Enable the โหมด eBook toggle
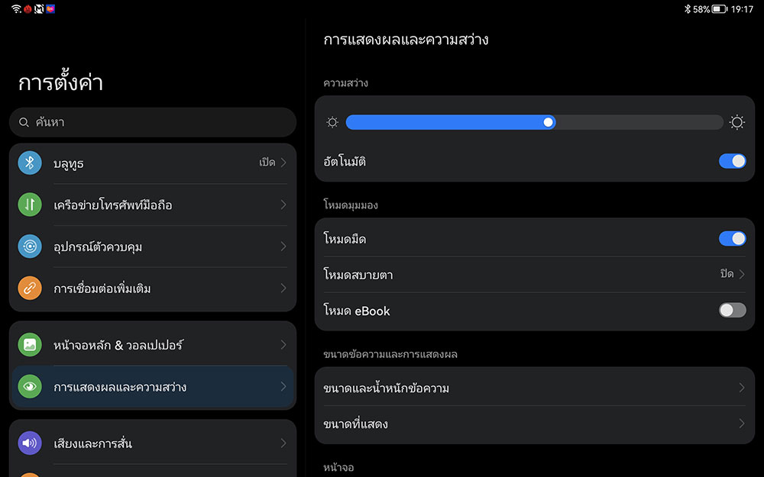The image size is (764, 477). point(732,310)
